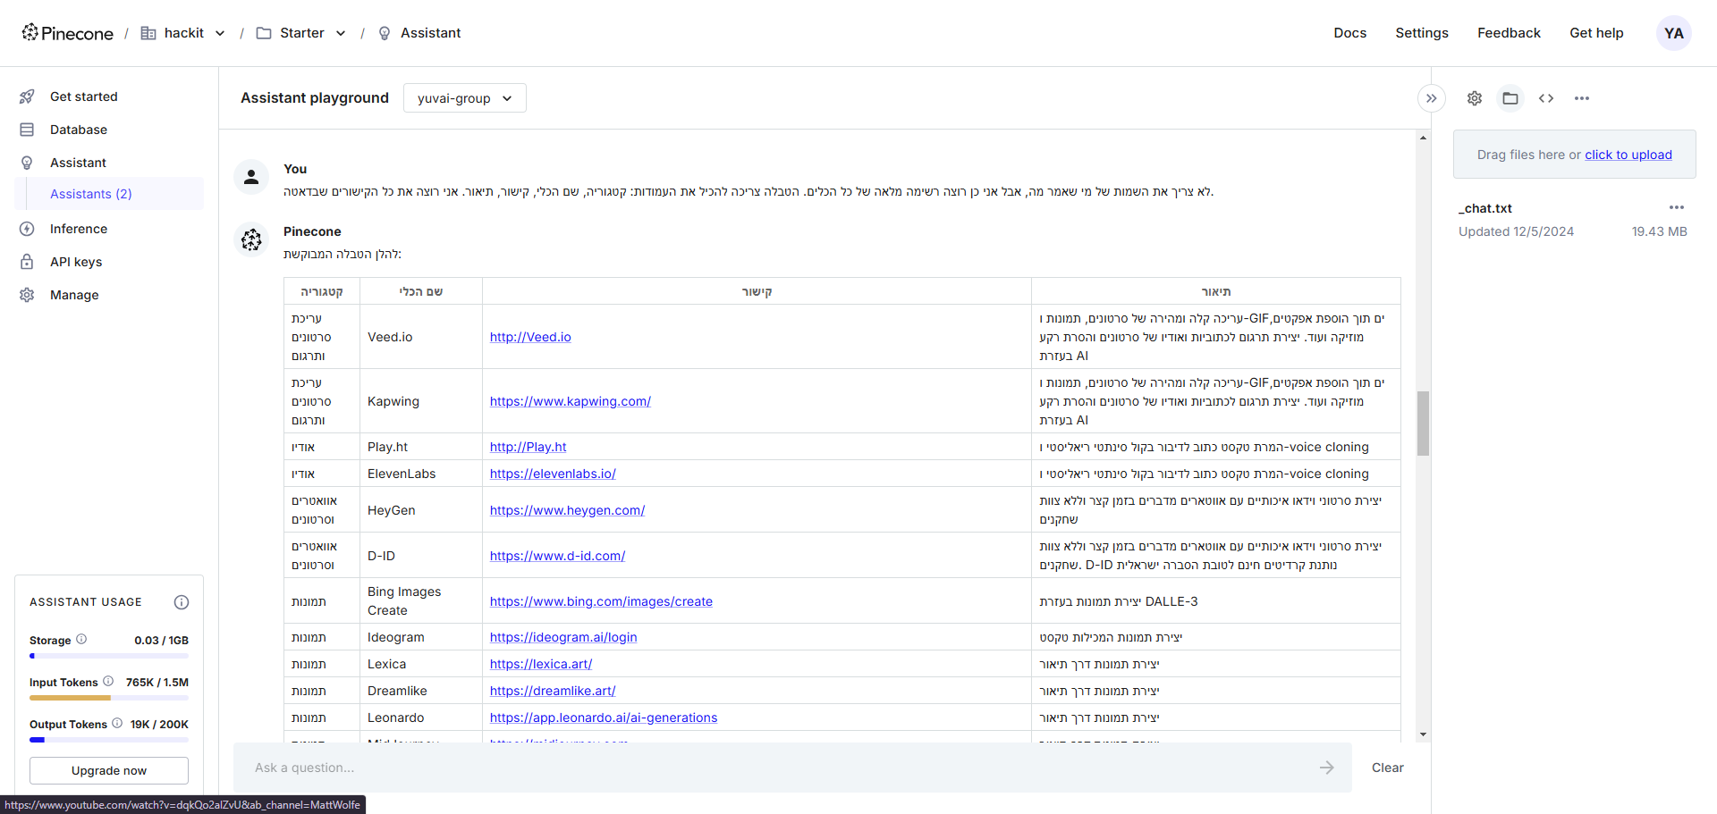Image resolution: width=1717 pixels, height=814 pixels.
Task: Open the Manage sidebar section
Action: click(74, 295)
